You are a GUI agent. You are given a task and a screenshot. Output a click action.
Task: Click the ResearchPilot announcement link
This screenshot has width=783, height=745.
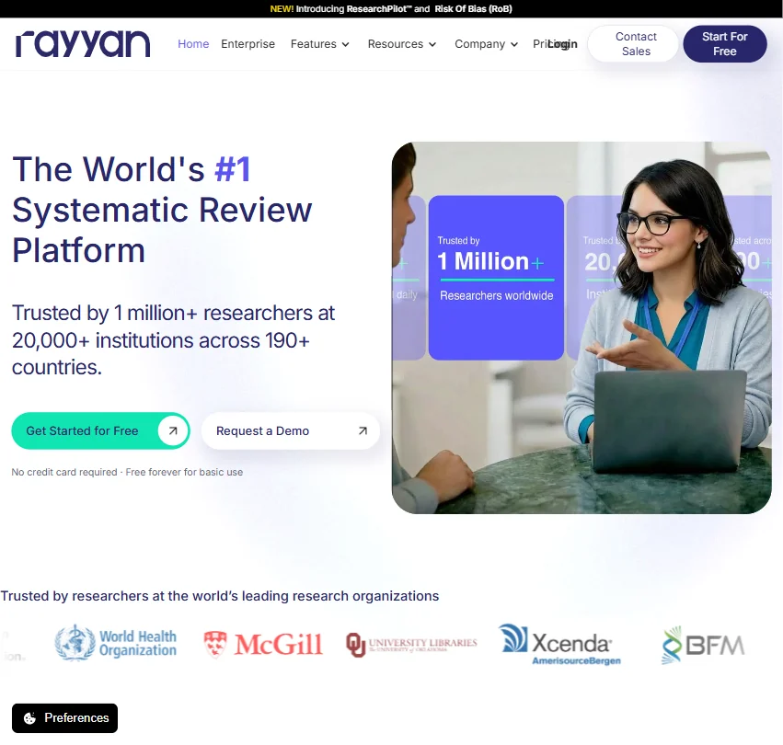pos(377,9)
